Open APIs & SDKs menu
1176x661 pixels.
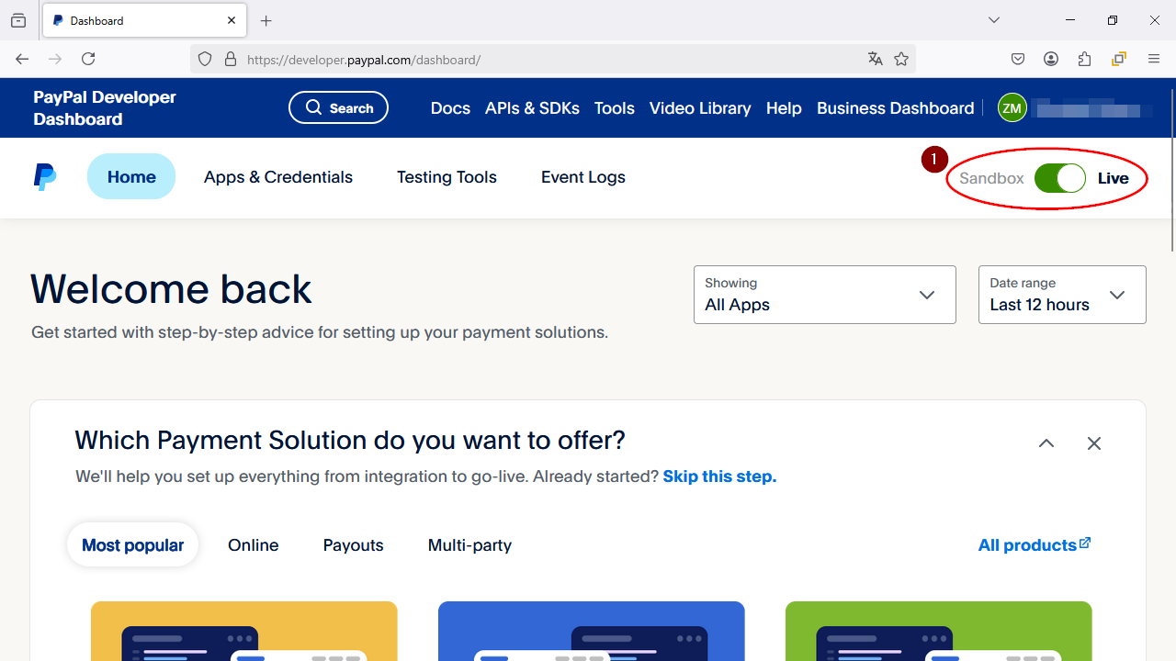click(532, 108)
